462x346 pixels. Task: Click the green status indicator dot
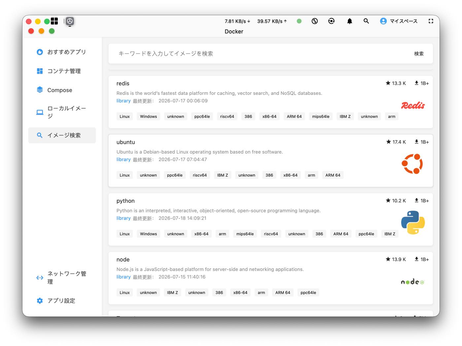pos(299,21)
